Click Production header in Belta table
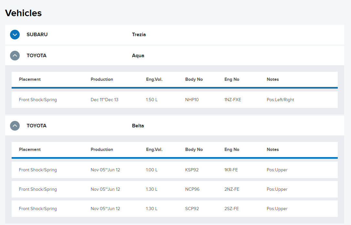351x225 pixels. click(x=102, y=149)
